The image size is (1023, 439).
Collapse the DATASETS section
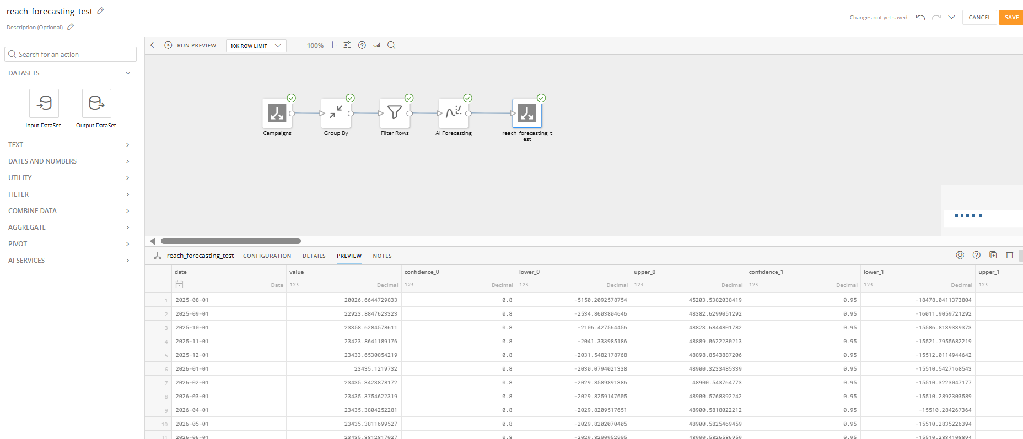pyautogui.click(x=128, y=73)
